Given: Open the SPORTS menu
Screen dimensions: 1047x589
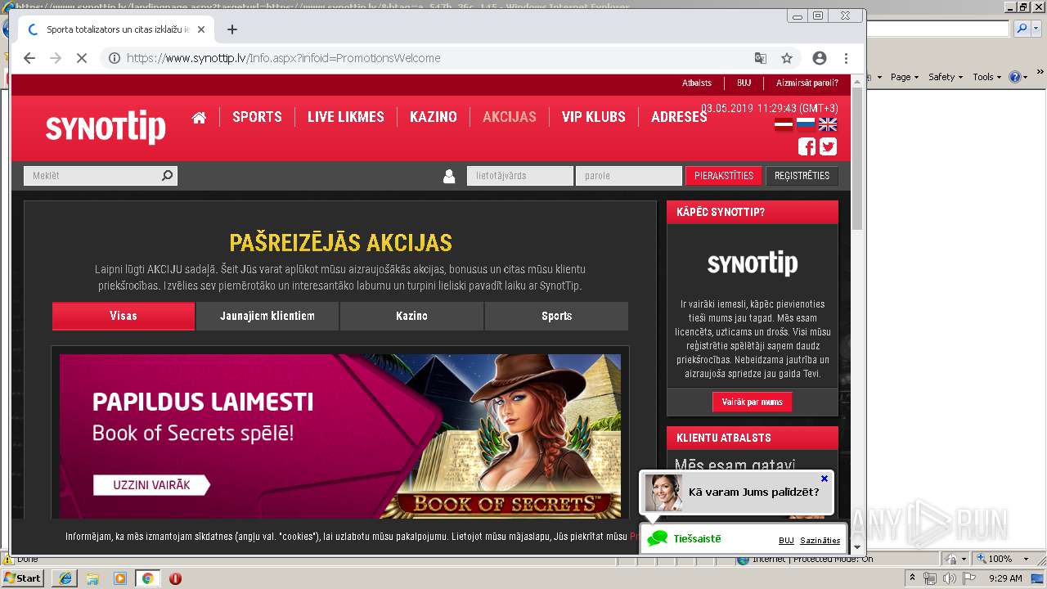Looking at the screenshot, I should point(257,117).
